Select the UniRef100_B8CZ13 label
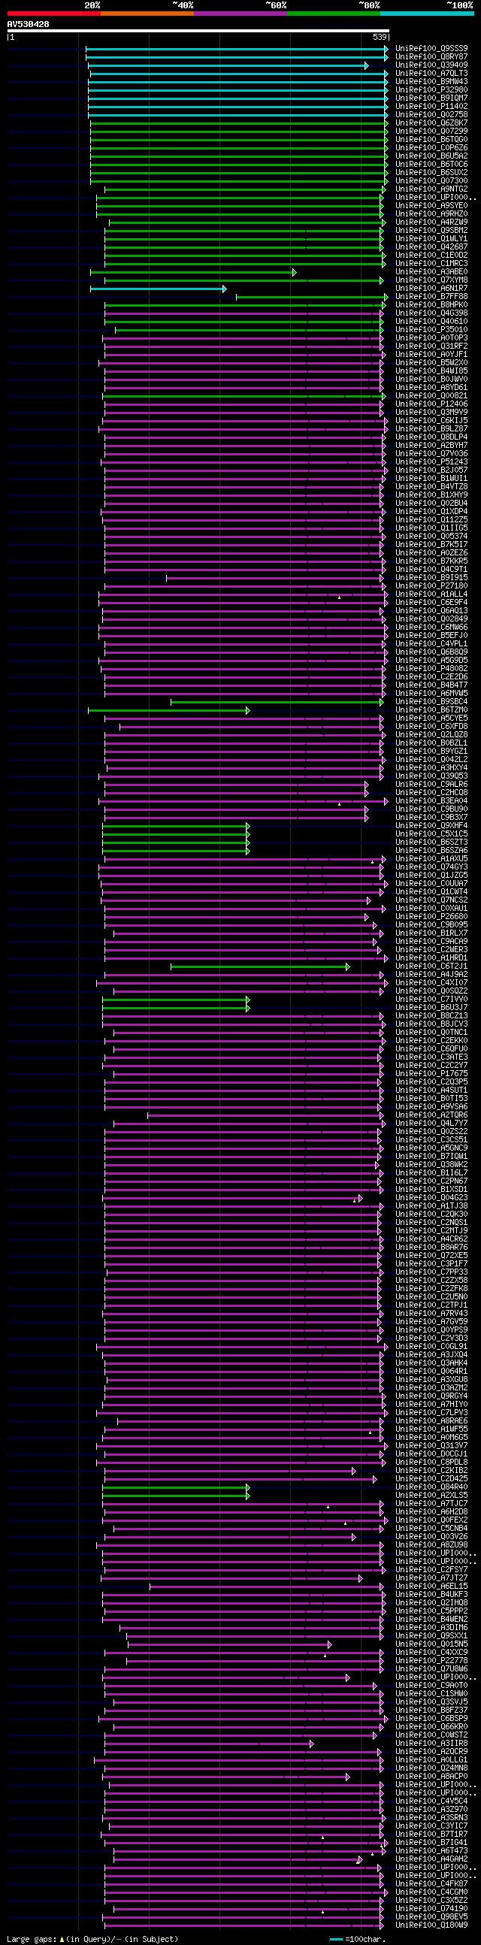 [x=431, y=1015]
